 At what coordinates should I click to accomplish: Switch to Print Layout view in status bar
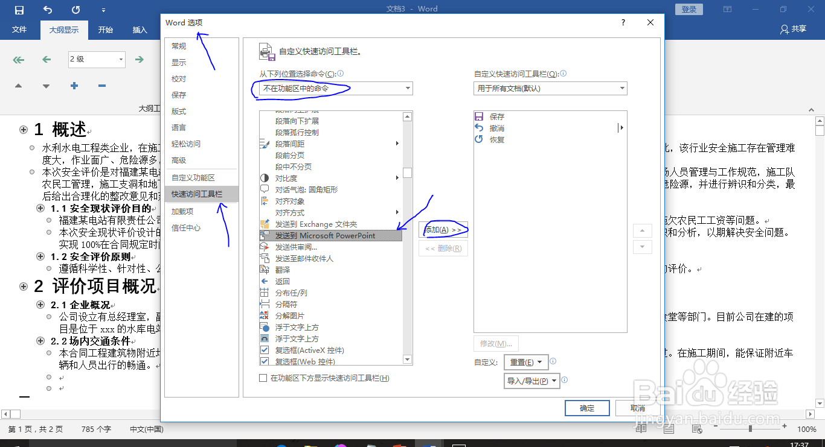[669, 429]
